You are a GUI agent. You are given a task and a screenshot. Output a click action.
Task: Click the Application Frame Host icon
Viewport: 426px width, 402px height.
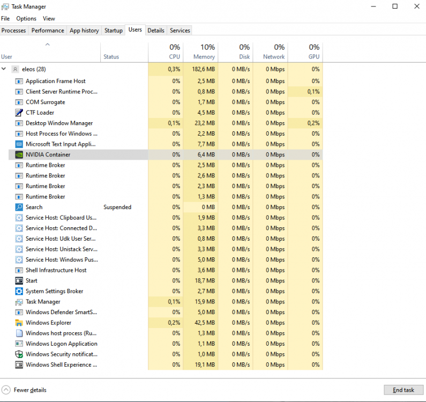pyautogui.click(x=19, y=81)
